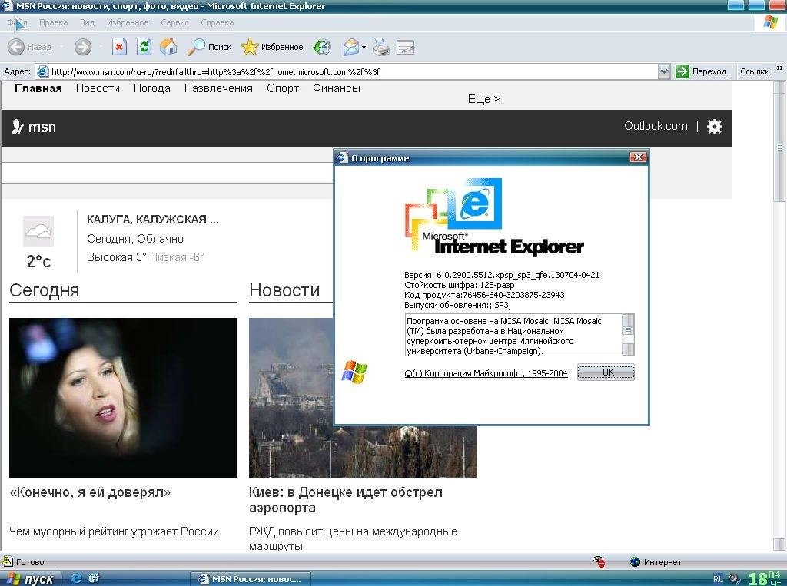Viewport: 787px width, 586px height.
Task: Open РЖД повысит цены article link
Action: point(353,538)
